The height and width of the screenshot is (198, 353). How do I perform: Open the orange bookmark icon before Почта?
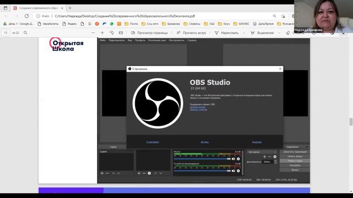coord(119,24)
